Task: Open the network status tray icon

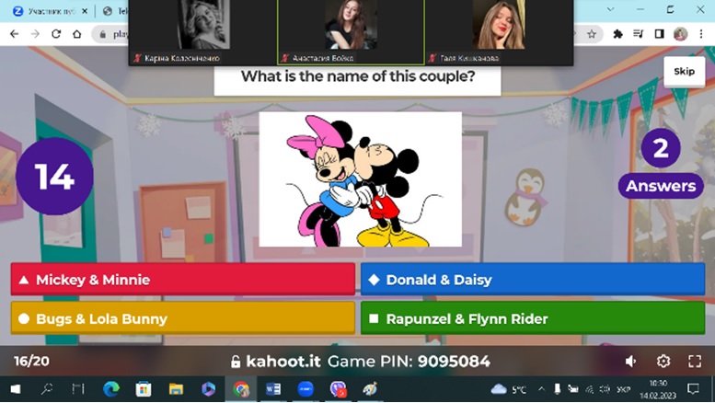Action: (590, 389)
